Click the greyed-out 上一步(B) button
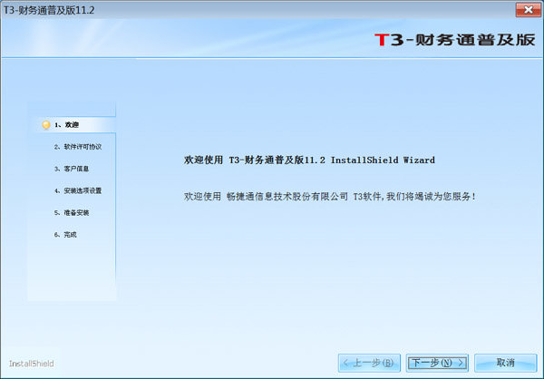Screen dimensions: 544x379 coord(367,363)
